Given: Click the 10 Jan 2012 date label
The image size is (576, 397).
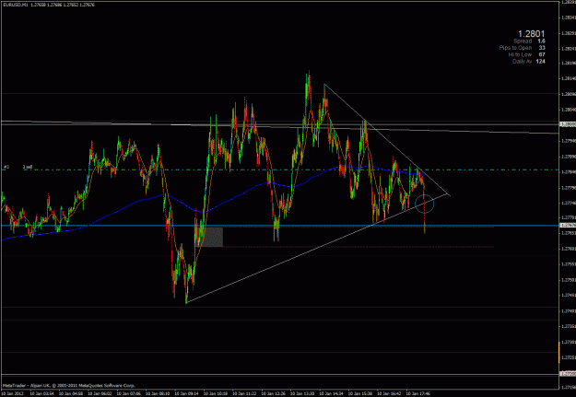Looking at the screenshot, I should (11, 393).
